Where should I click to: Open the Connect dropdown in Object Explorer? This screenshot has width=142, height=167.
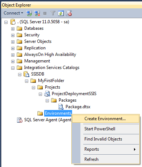13,13
